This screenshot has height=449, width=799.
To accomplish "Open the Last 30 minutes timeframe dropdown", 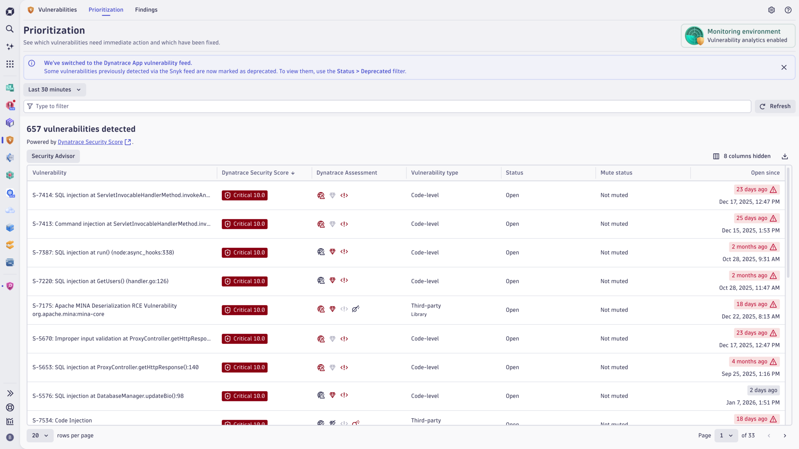I will tap(55, 89).
